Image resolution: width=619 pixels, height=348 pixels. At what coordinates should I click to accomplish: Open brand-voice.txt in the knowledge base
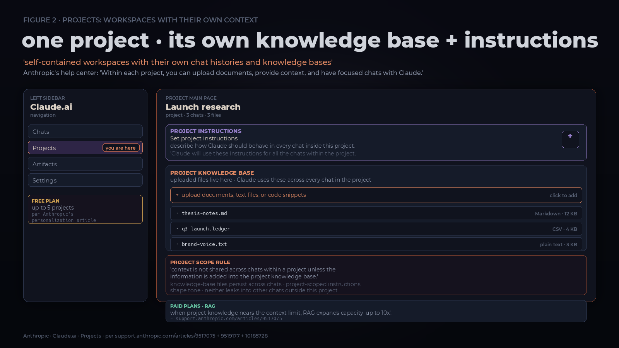[x=376, y=244]
